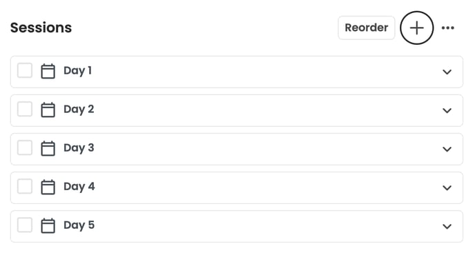Expand Day 3 using its chevron
The image size is (475, 255).
coord(447,149)
